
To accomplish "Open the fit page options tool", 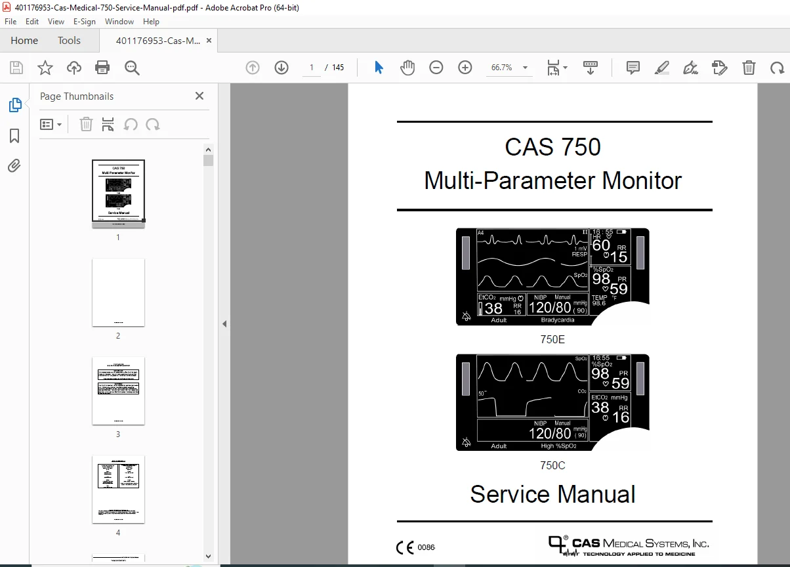I will (x=553, y=68).
